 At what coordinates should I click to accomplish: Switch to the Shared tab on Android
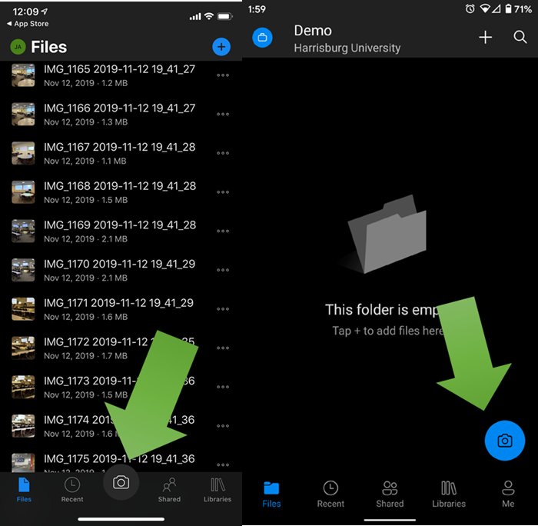[390, 494]
